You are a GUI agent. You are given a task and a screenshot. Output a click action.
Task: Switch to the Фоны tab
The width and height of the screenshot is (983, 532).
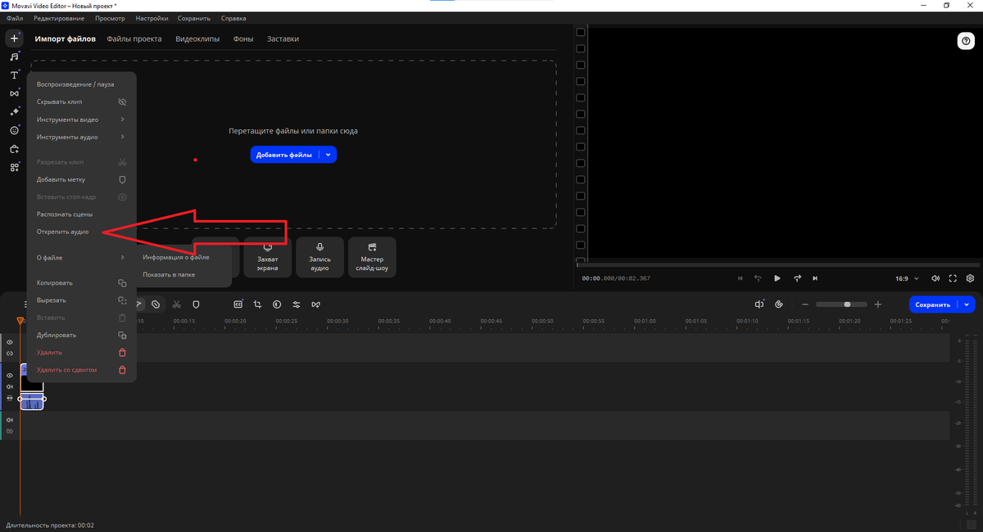point(242,38)
